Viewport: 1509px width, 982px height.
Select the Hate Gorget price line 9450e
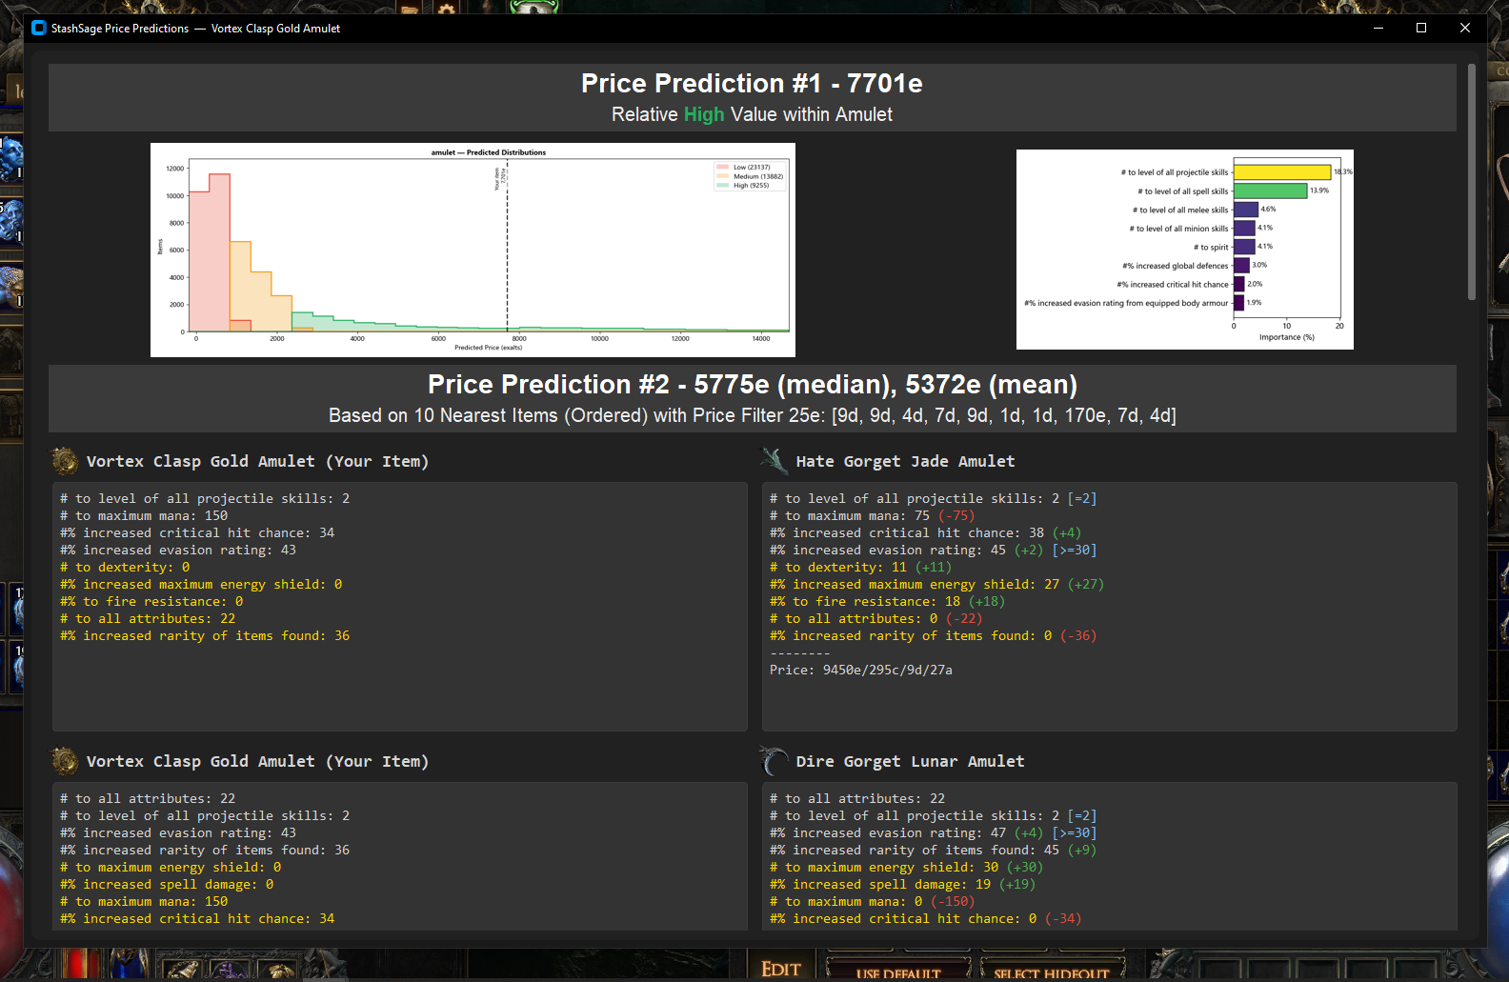tap(860, 670)
